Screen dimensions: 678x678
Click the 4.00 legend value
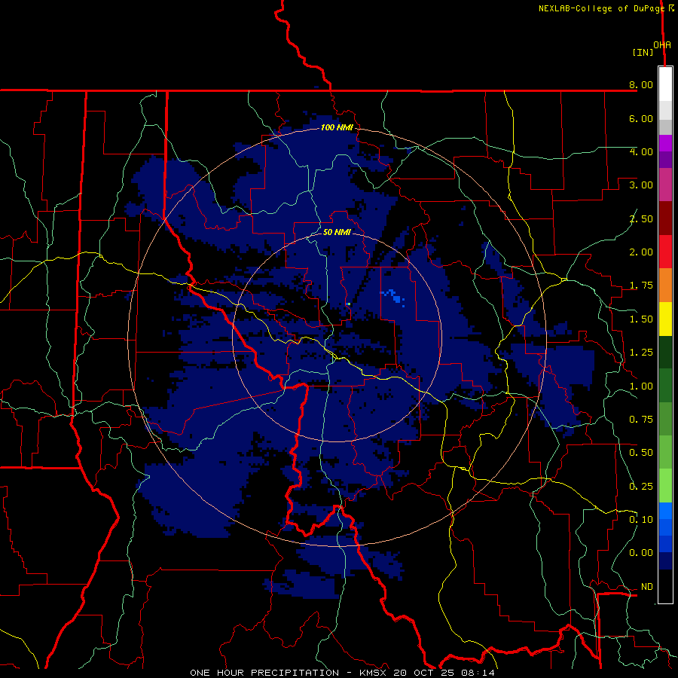pyautogui.click(x=641, y=151)
